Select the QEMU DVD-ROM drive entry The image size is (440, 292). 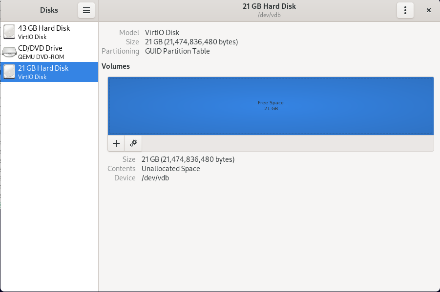pos(41,57)
